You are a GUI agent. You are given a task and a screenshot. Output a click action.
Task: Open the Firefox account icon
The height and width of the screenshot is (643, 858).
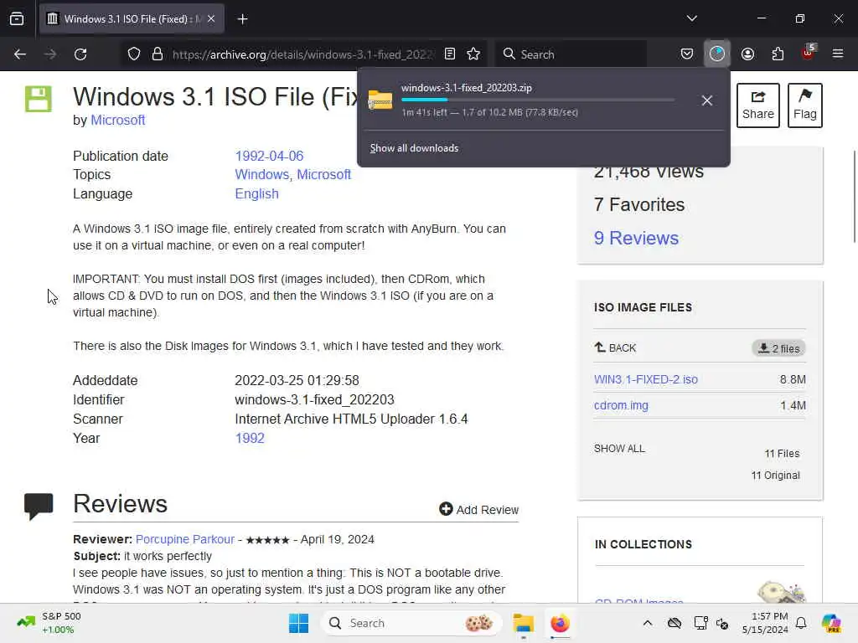(747, 54)
